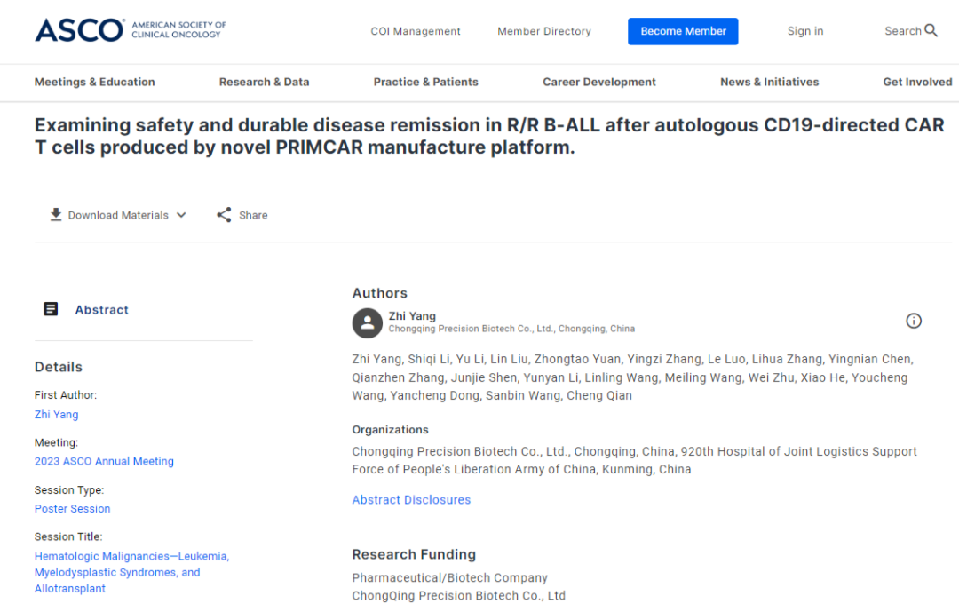
Task: Open the Meetings & Education menu
Action: click(94, 82)
